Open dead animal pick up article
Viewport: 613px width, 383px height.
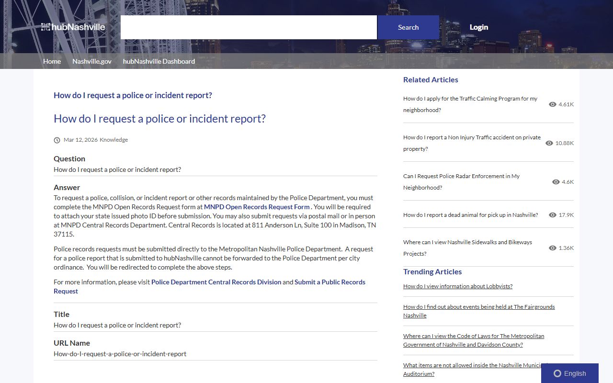470,215
